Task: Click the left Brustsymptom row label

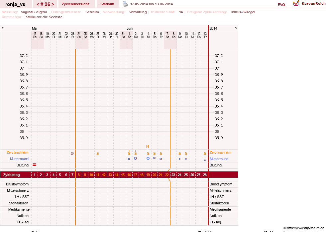Action: [x=17, y=184]
